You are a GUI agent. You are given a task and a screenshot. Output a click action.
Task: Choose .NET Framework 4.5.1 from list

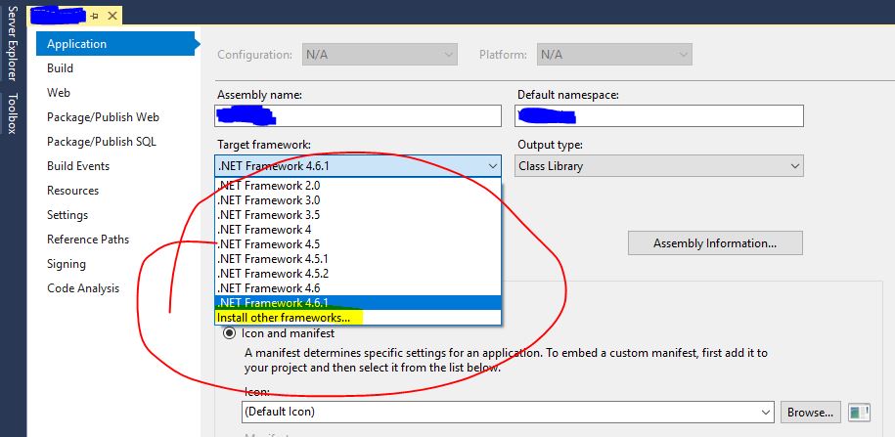tap(358, 259)
